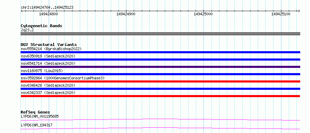Click the esv3592864 (1000GenomesConsortiumPhase3) label
This screenshot has width=310, height=133.
click(63, 78)
